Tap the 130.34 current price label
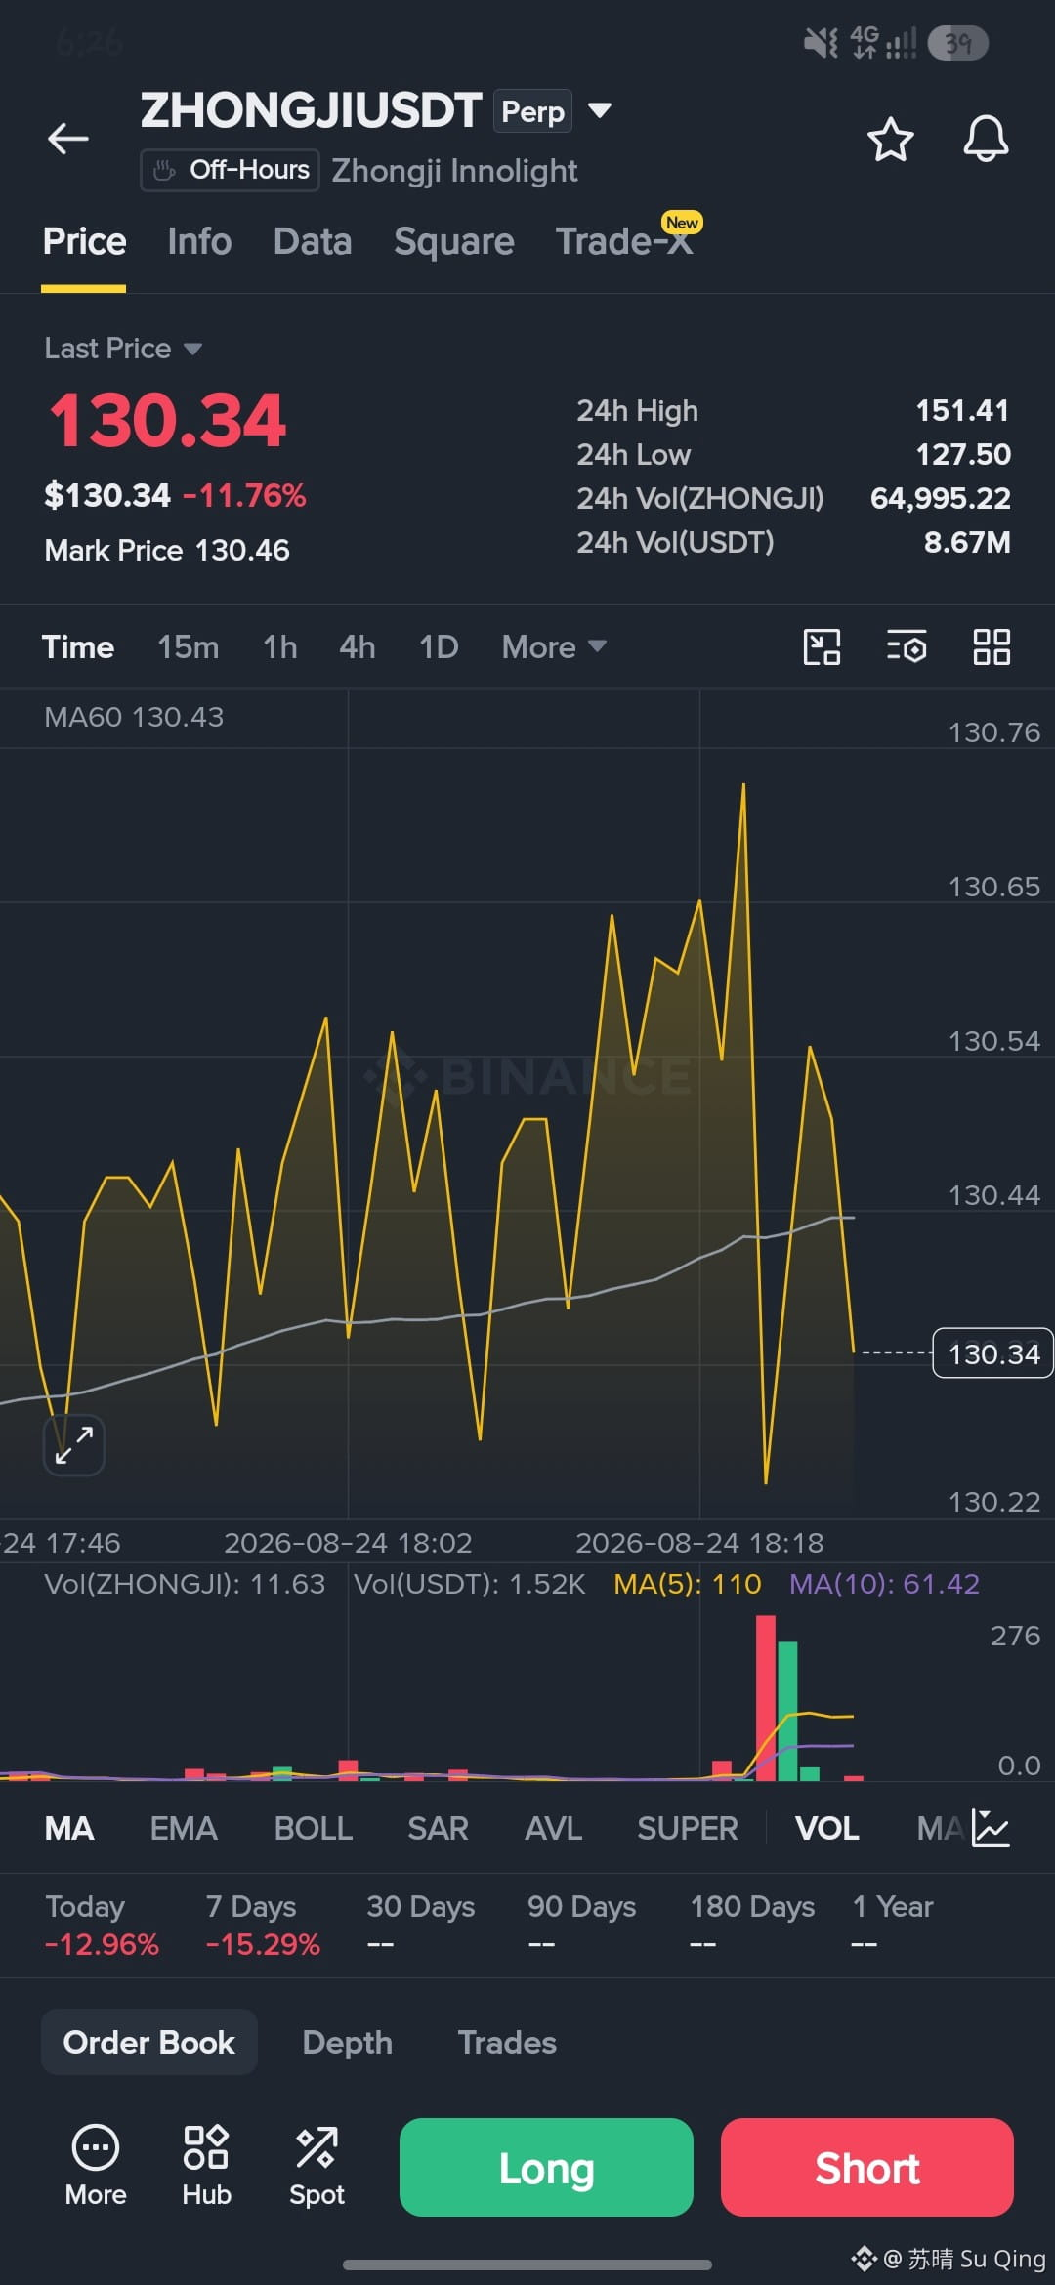 [x=992, y=1353]
